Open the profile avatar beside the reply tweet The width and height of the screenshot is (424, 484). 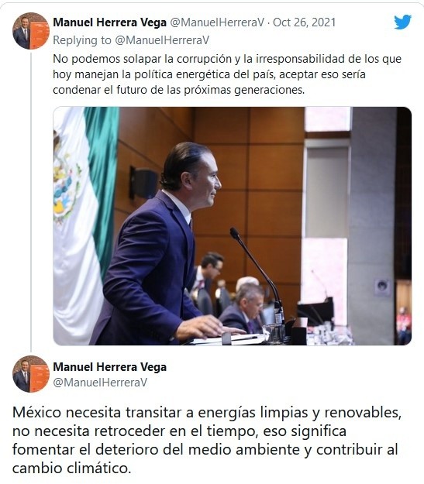tap(31, 31)
